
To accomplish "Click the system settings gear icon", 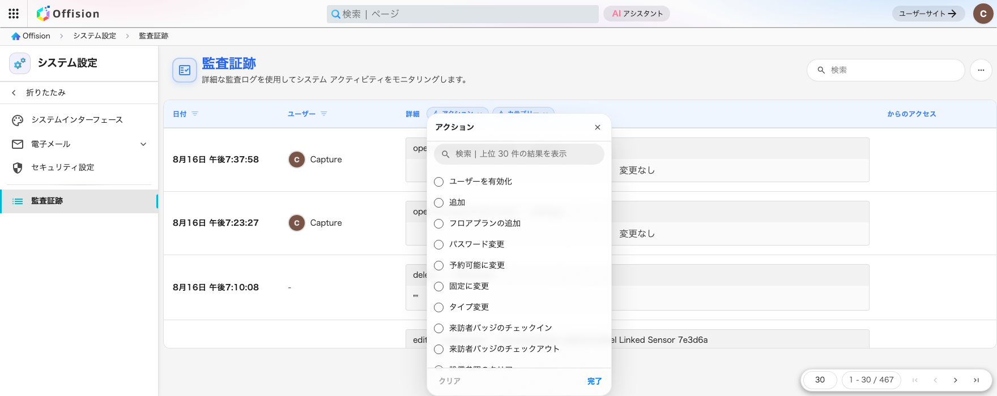I will click(x=20, y=63).
